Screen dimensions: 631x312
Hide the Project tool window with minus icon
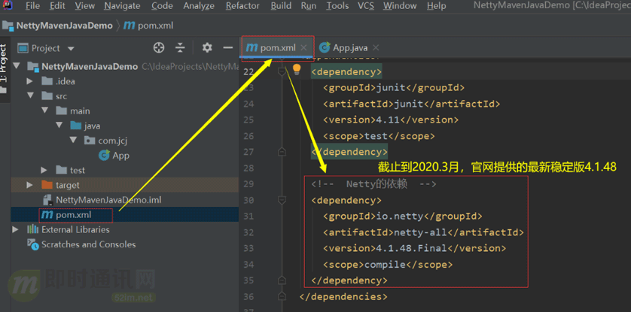point(228,48)
